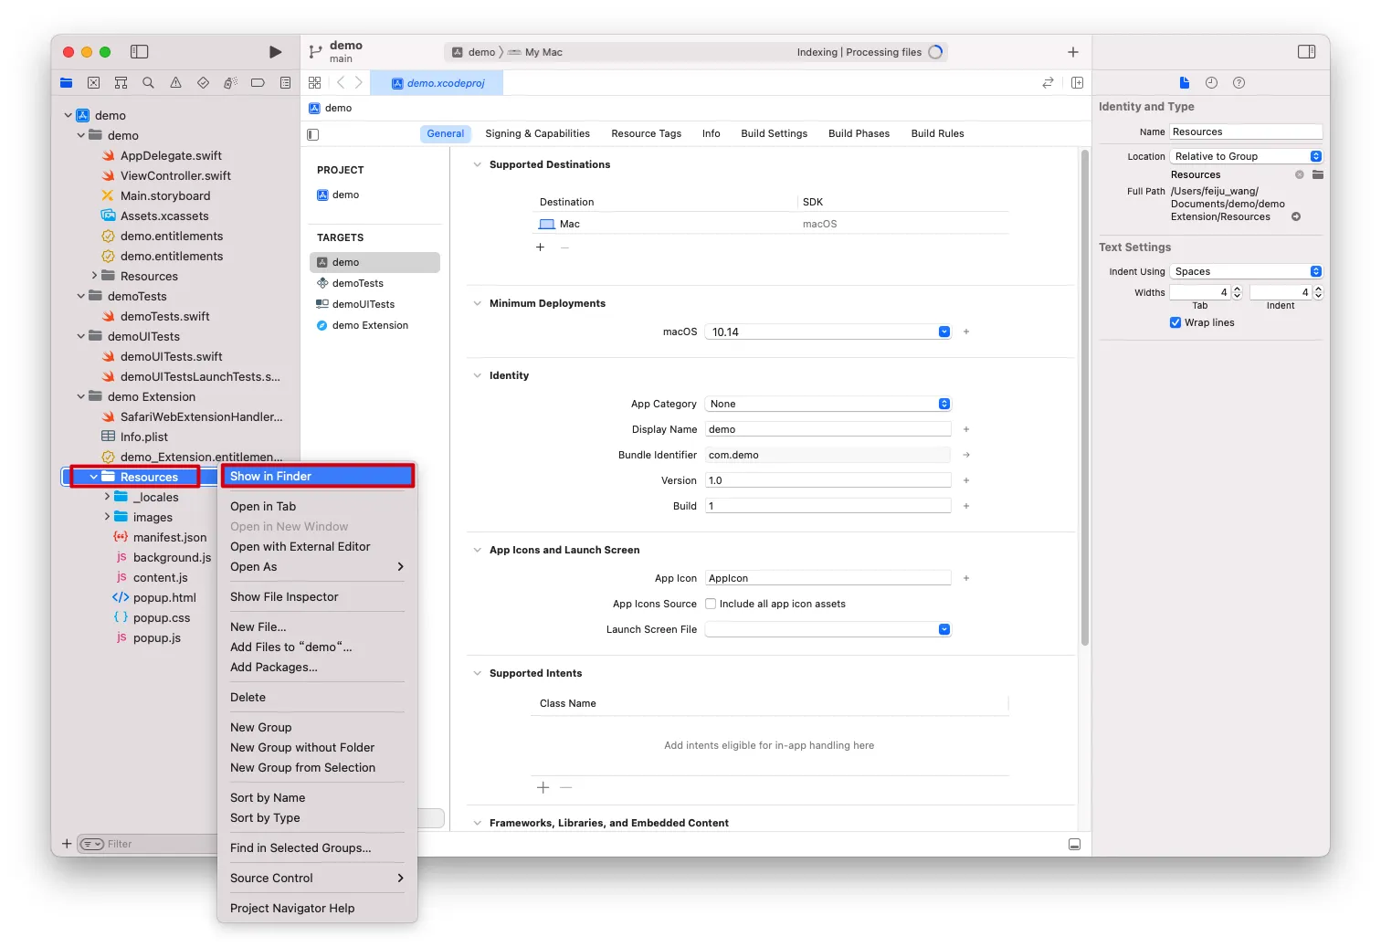The width and height of the screenshot is (1381, 947).
Task: Collapse the demoTests group
Action: pos(81,297)
